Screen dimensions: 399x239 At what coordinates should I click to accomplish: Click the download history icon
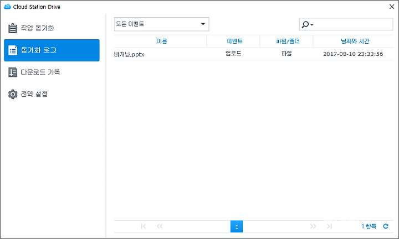13,72
